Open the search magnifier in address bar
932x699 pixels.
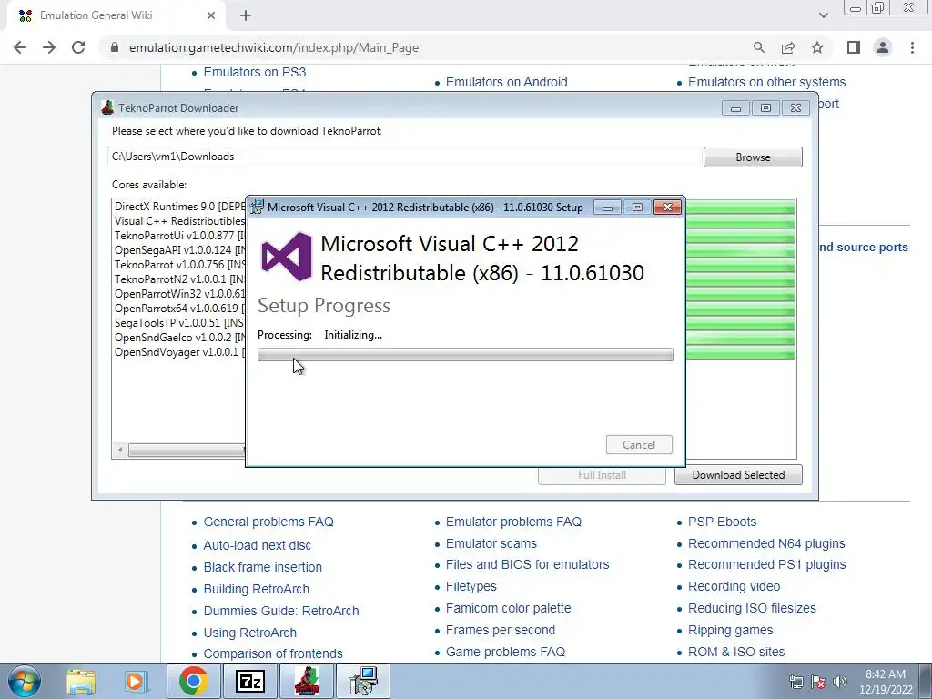tap(758, 47)
